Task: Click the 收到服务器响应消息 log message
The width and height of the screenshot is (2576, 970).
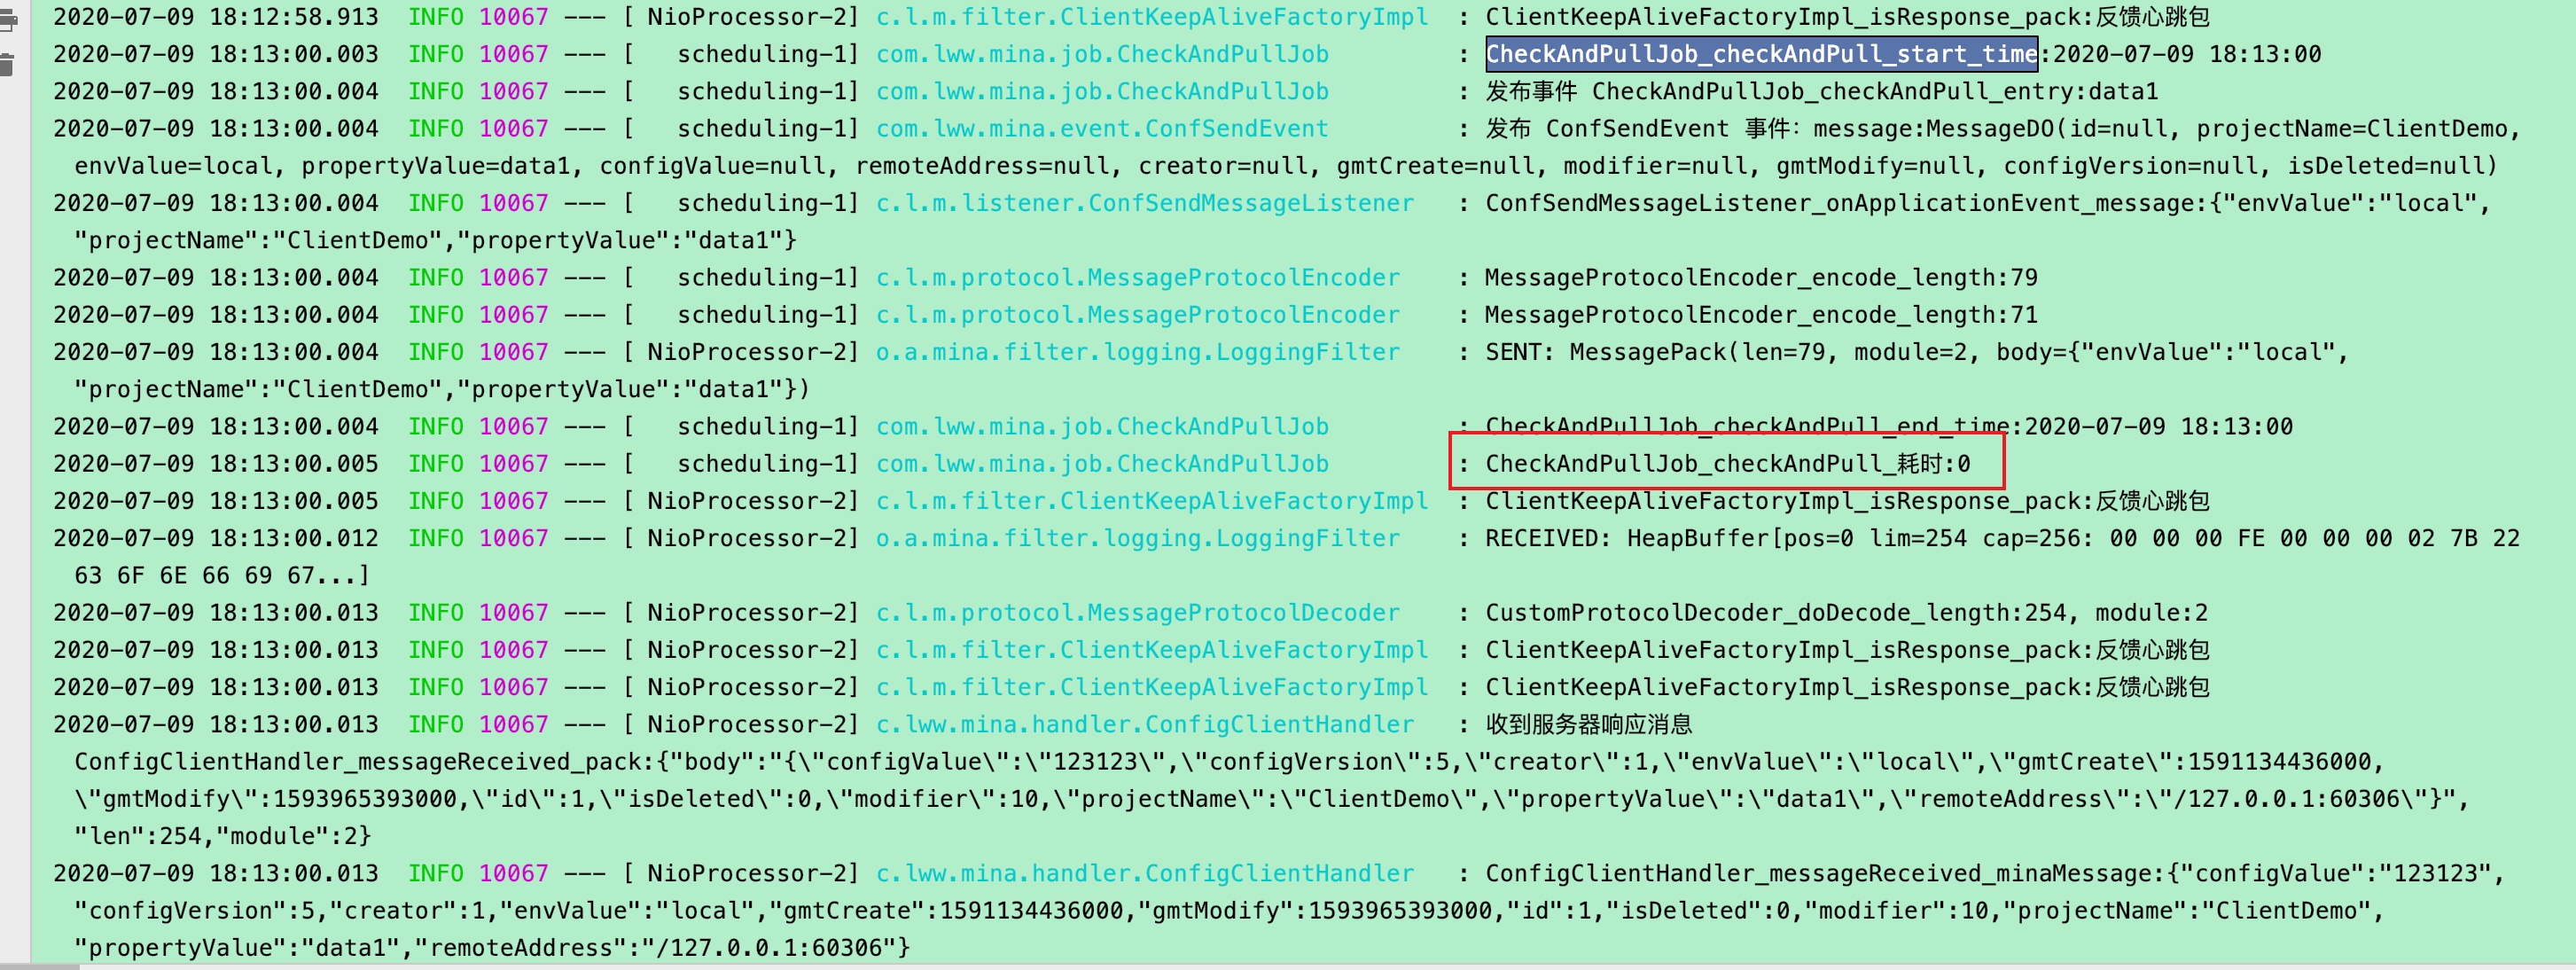Action: (1588, 725)
